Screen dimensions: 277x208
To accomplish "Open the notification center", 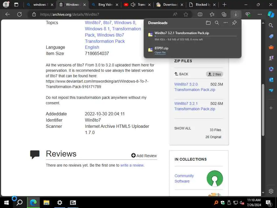I will (268, 203).
